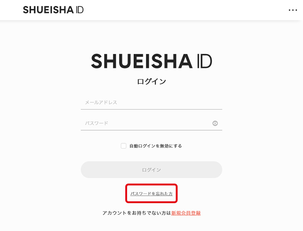Click the メールアドレス placeholder text

pyautogui.click(x=101, y=102)
